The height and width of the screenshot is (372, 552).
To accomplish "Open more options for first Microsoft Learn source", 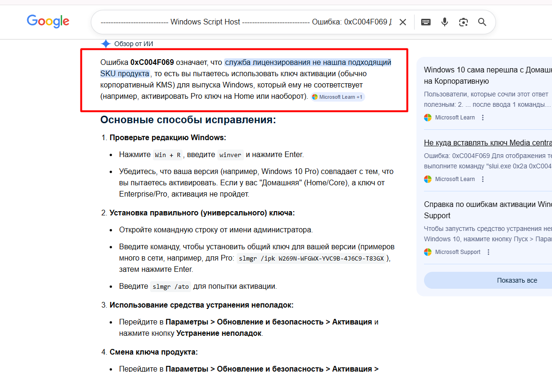I will 483,118.
